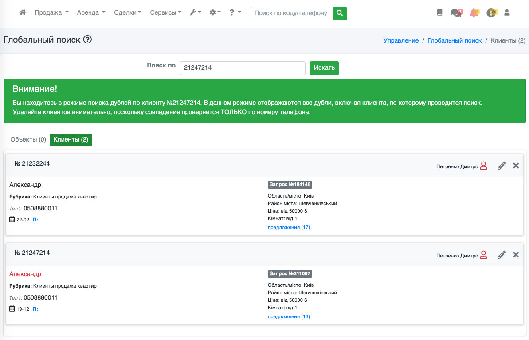Click help icon beside Глобальный поиск title
The height and width of the screenshot is (340, 529).
(x=87, y=40)
